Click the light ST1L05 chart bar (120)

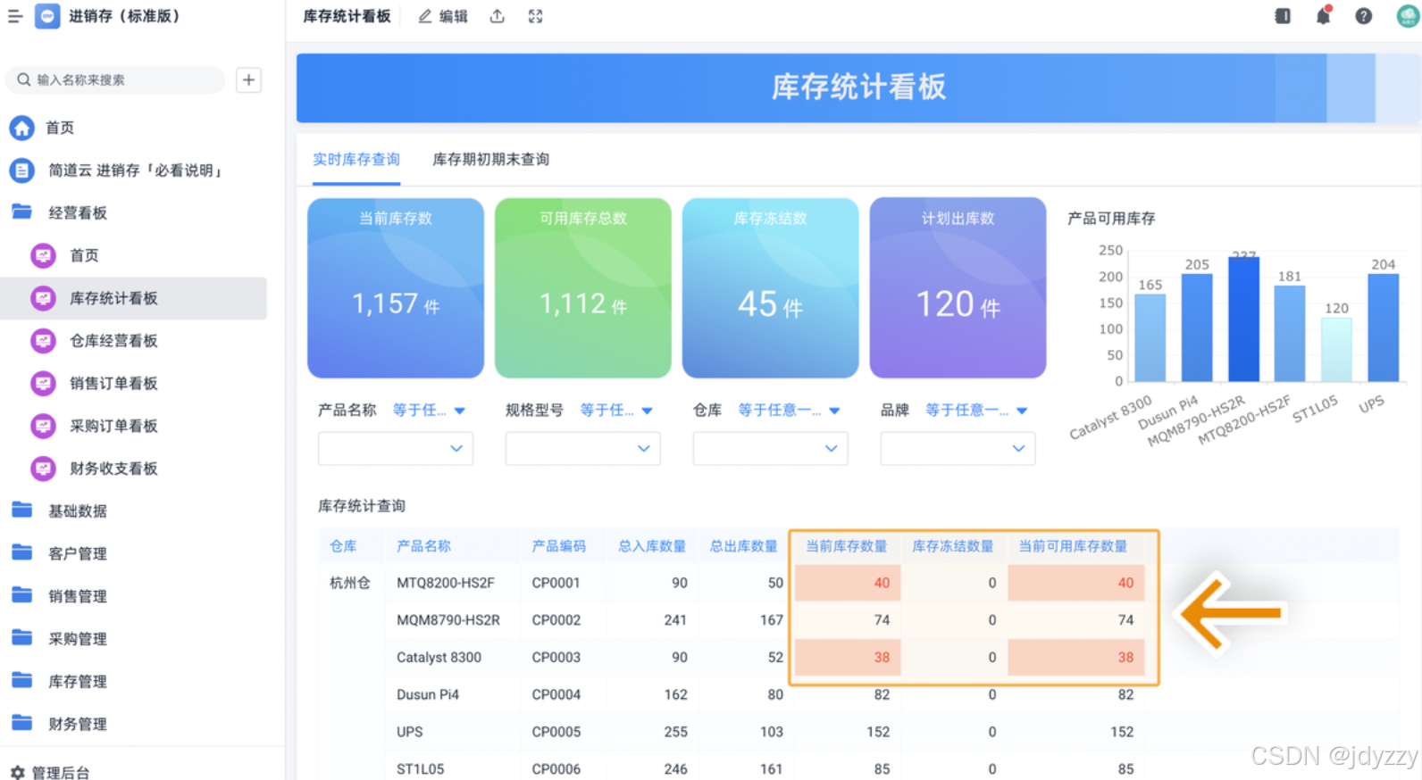pyautogui.click(x=1336, y=350)
